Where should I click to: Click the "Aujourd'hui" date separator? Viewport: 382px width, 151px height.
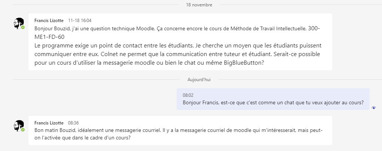tap(199, 80)
